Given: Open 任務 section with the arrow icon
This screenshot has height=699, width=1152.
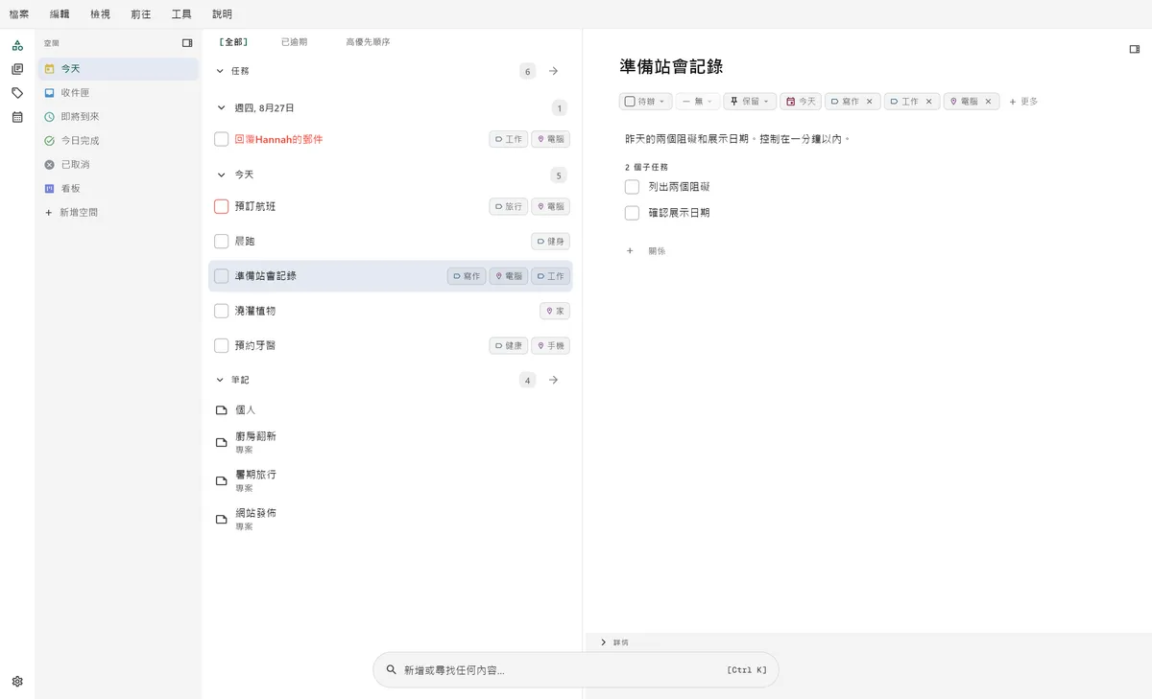Looking at the screenshot, I should 553,71.
